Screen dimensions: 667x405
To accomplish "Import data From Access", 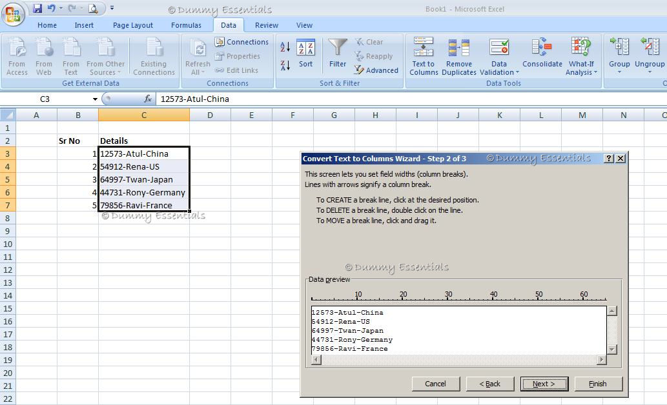I will click(17, 57).
